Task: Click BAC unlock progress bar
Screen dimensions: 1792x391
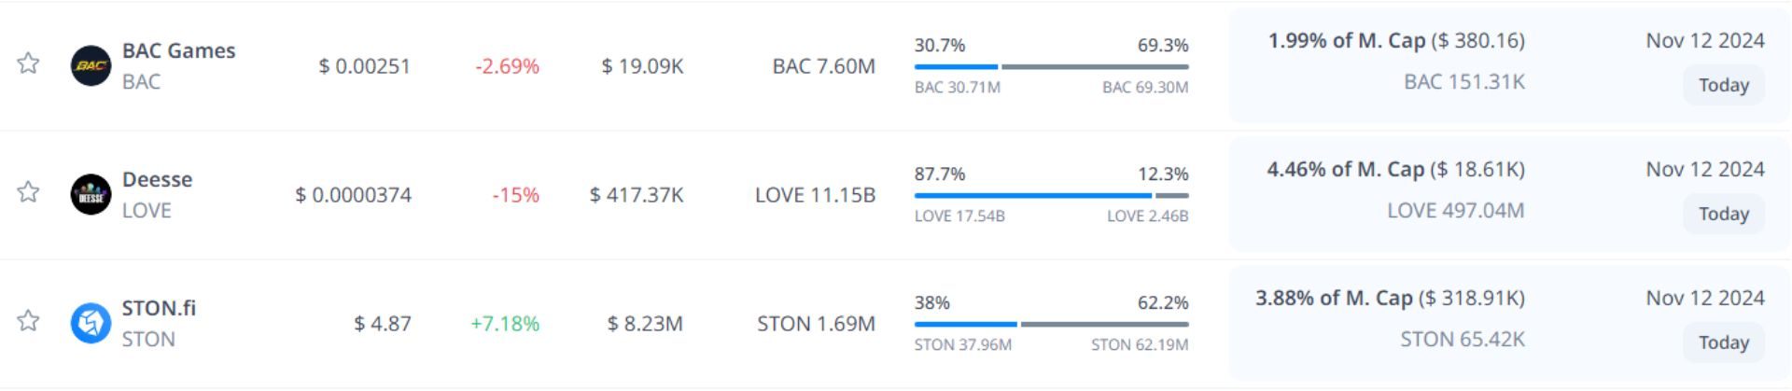Action: click(x=1051, y=67)
